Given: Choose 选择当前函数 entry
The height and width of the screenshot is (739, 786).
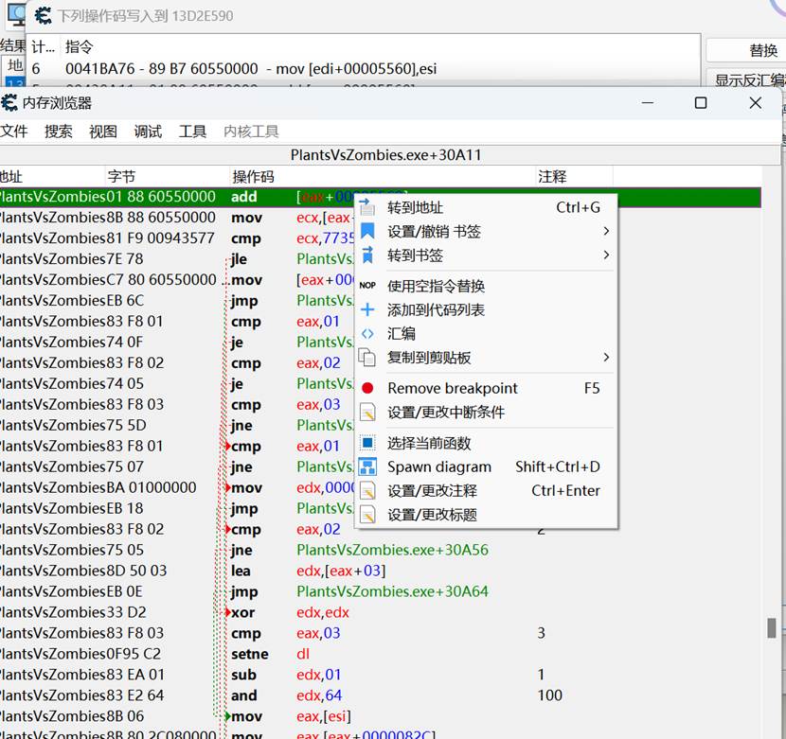Looking at the screenshot, I should [486, 443].
